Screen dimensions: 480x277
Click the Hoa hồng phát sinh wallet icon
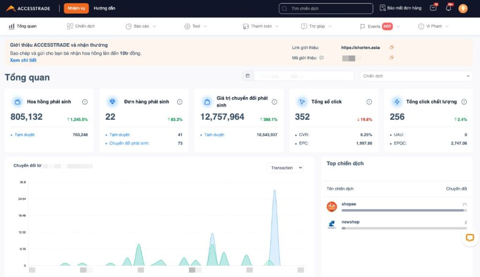click(x=18, y=102)
